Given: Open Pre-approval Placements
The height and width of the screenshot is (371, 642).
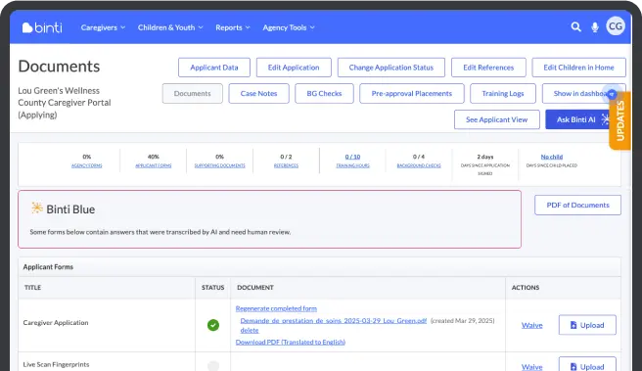Looking at the screenshot, I should coord(412,93).
